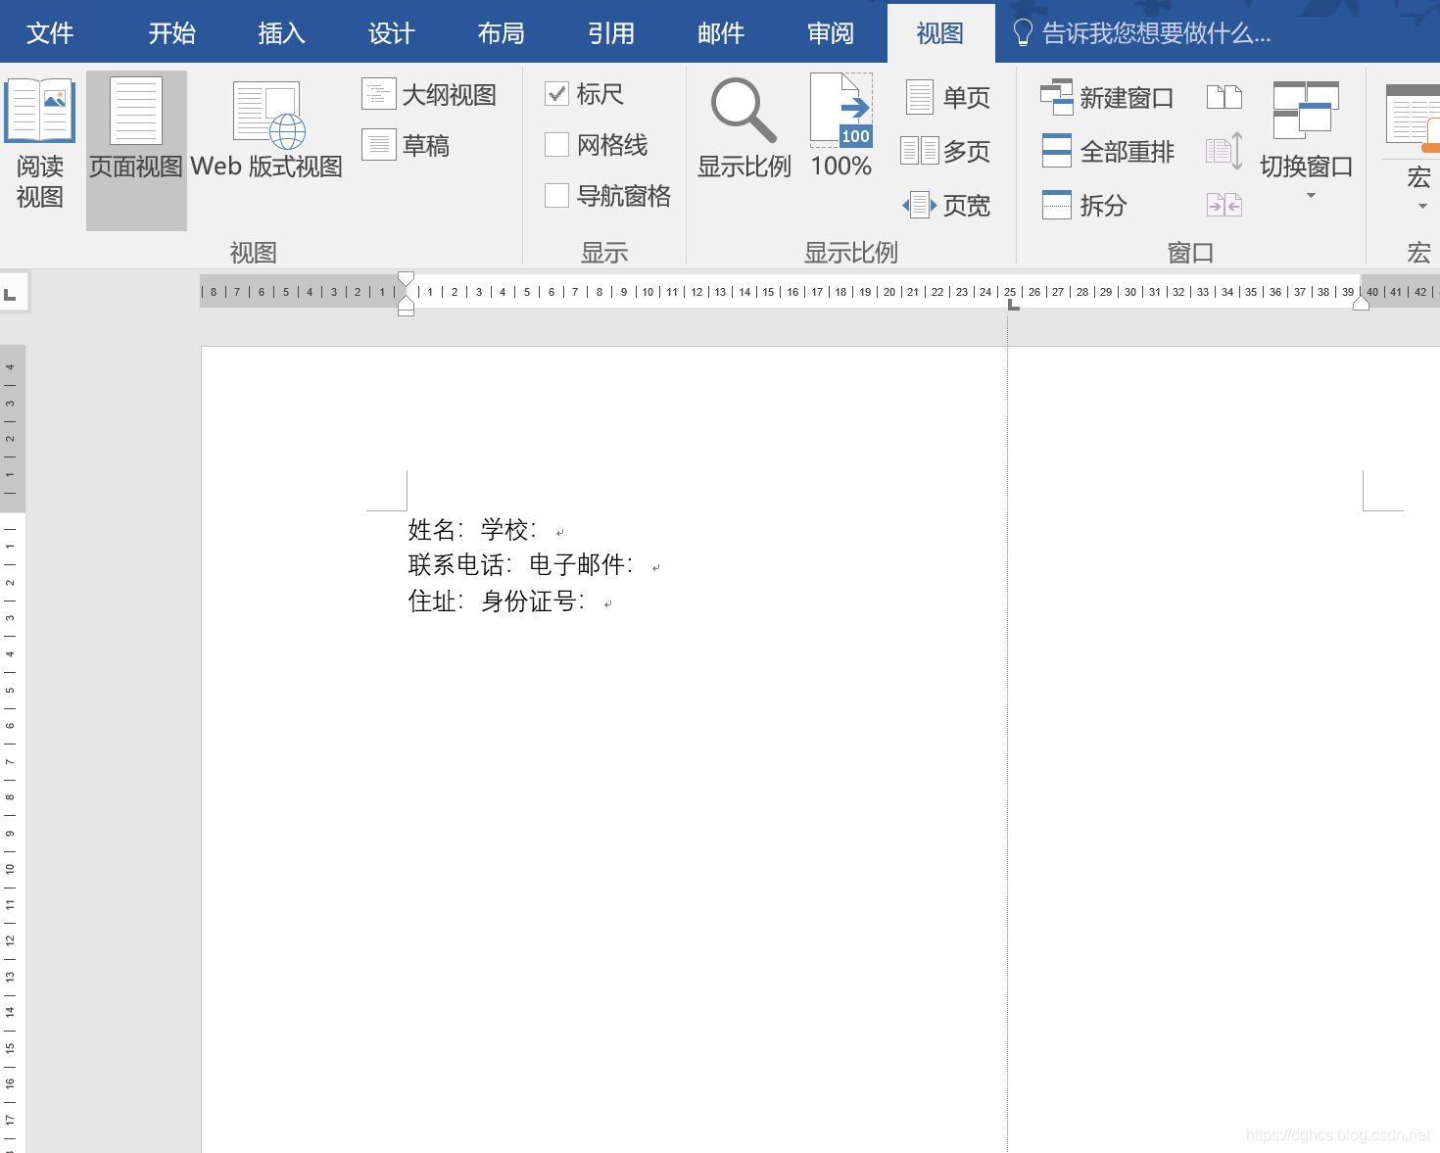Click the tab stop selector on the ruler
Image resolution: width=1440 pixels, height=1153 pixels.
coord(14,291)
